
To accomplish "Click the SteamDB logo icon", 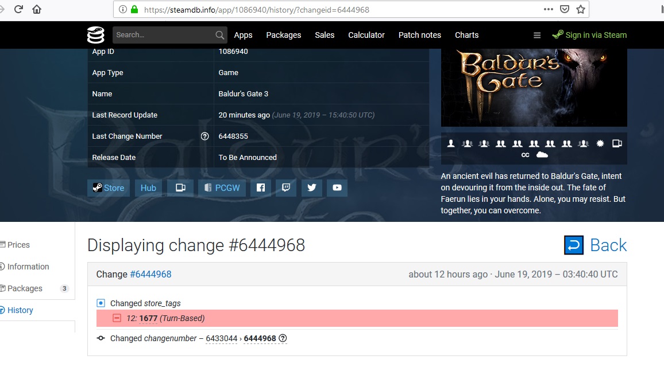I will 96,35.
